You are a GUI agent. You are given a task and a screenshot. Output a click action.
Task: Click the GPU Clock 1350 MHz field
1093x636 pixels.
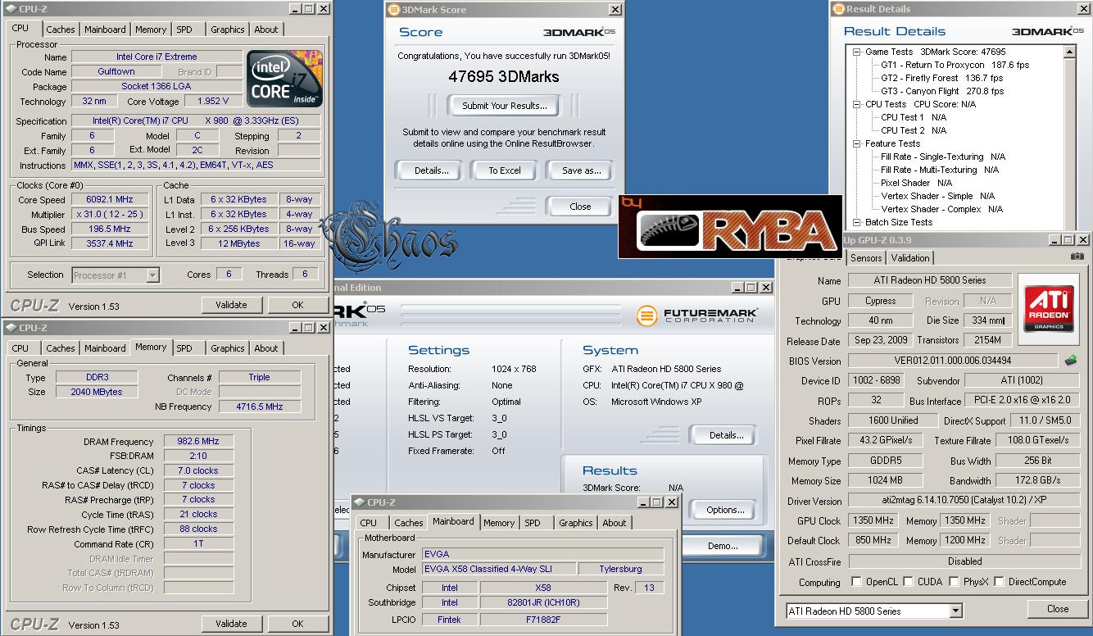pyautogui.click(x=873, y=520)
